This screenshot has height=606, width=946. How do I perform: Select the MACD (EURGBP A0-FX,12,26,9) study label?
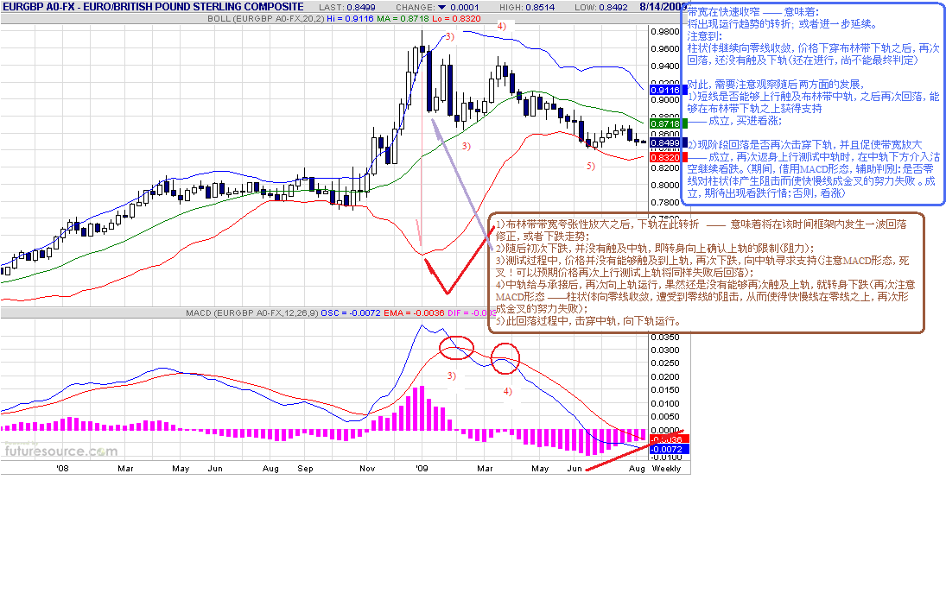tap(252, 313)
